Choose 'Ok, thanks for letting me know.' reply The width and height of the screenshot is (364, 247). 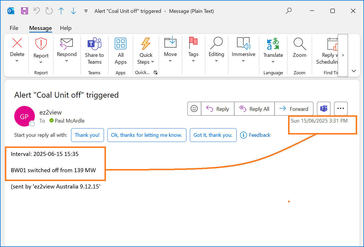pos(147,135)
